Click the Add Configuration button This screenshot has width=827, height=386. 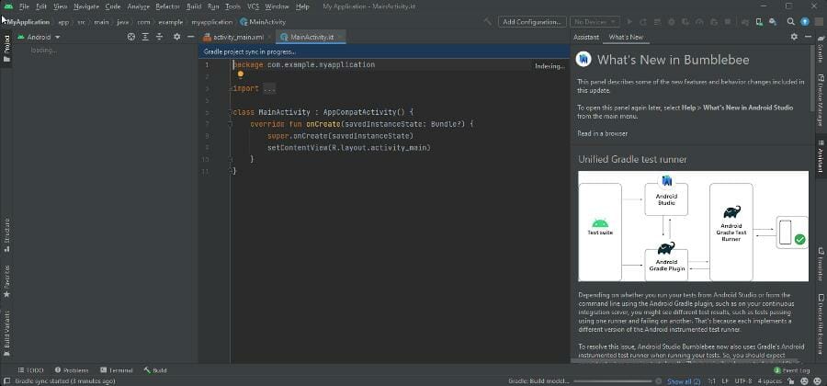pos(532,22)
